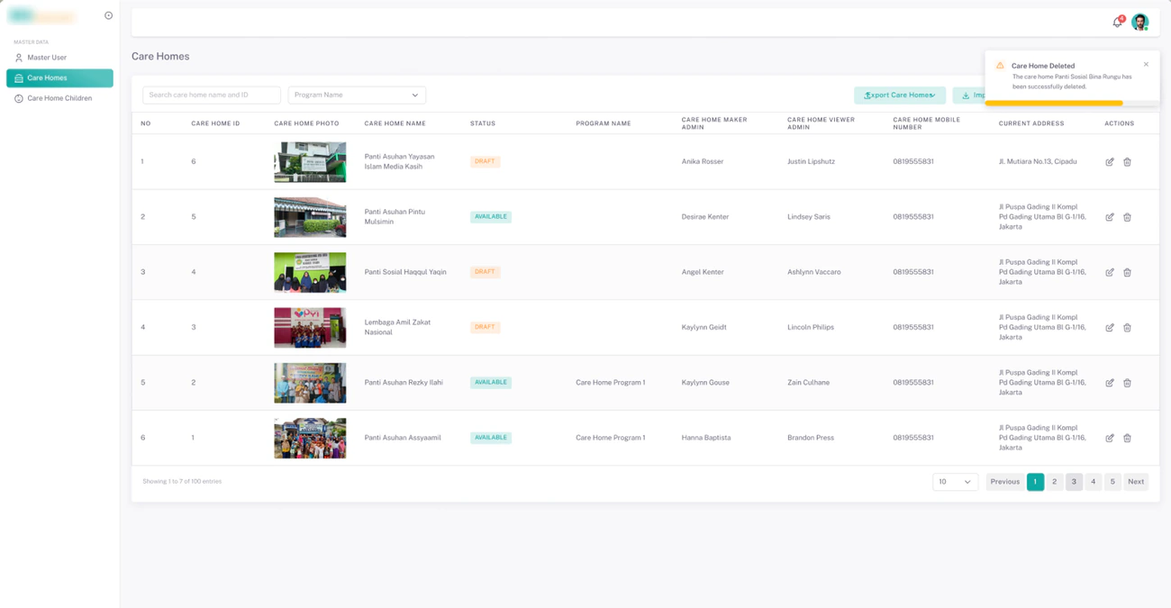Edit the Panti Asuhan Rezky Ilahi row
The image size is (1171, 608).
[x=1110, y=383]
